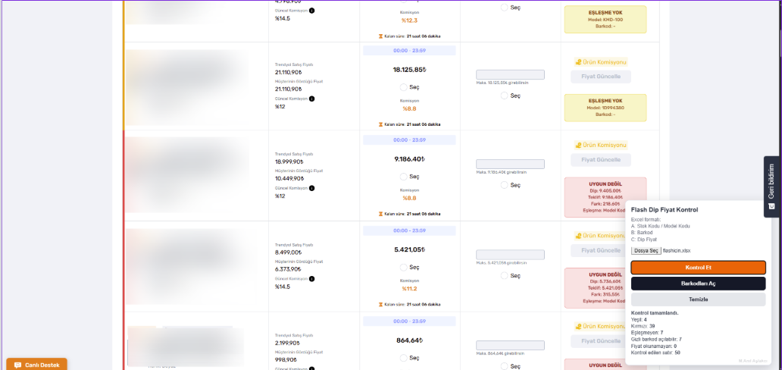The image size is (782, 370).
Task: Select the Seç radio under 864,64₺ offer
Action: 403,358
